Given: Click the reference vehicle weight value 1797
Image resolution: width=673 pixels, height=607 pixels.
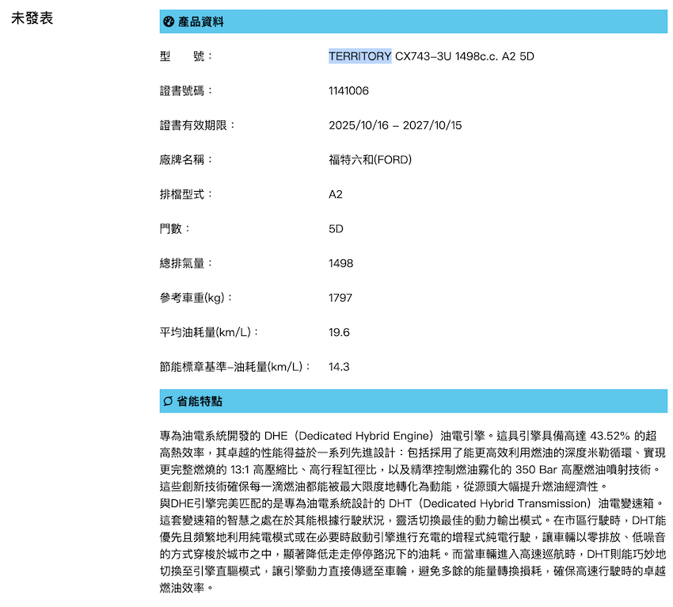Looking at the screenshot, I should coord(340,298).
